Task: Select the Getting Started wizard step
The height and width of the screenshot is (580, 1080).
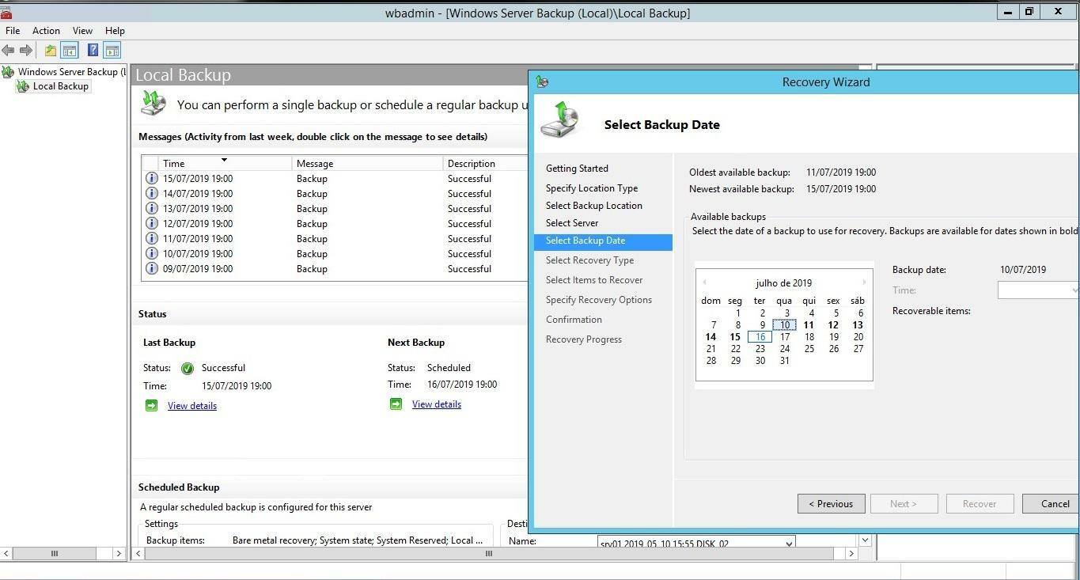Action: [x=577, y=169]
